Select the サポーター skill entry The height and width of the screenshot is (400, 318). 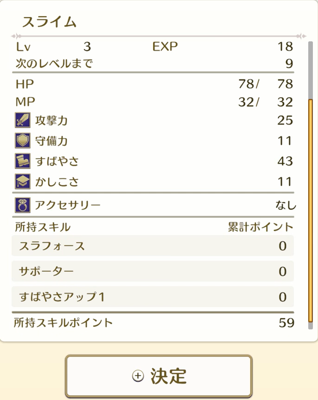click(153, 272)
